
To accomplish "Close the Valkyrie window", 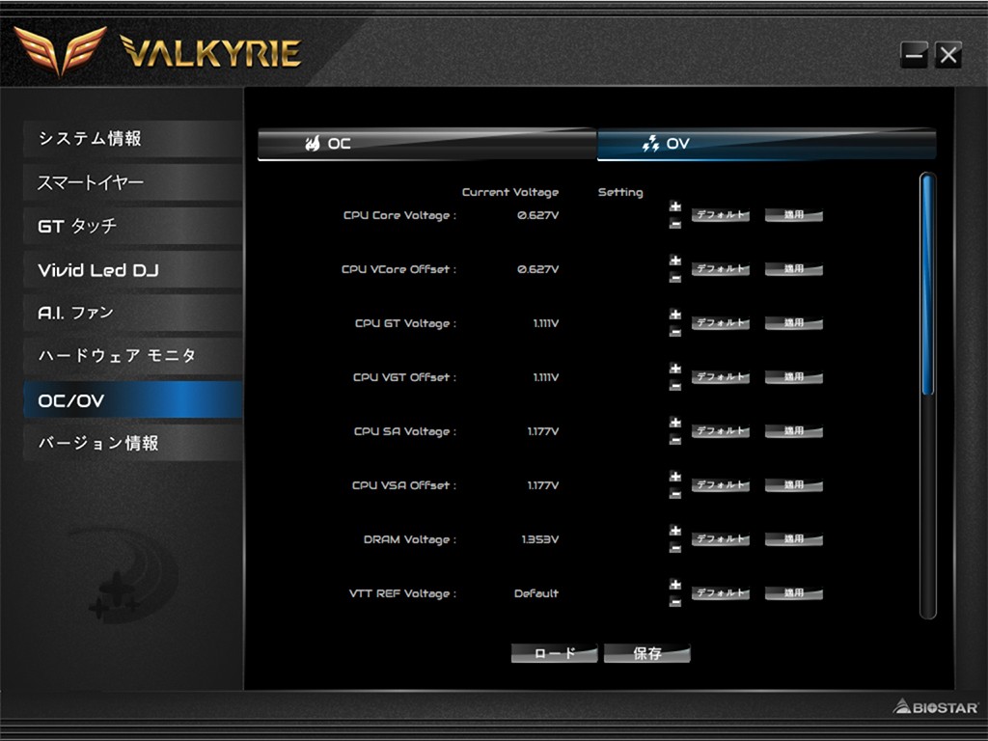I will coord(948,55).
